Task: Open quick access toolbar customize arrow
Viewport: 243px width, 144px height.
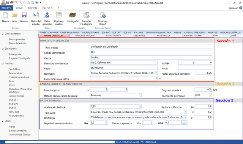Action: pyautogui.click(x=41, y=2)
